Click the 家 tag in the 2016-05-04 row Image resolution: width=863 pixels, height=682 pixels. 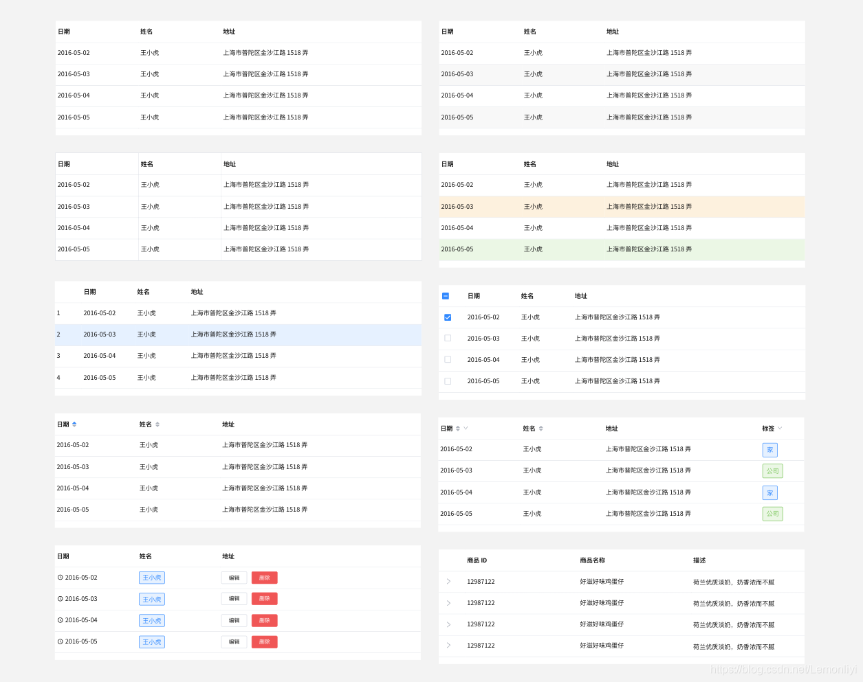tap(770, 493)
